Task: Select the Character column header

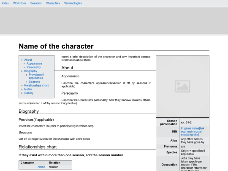Action: tap(33, 163)
